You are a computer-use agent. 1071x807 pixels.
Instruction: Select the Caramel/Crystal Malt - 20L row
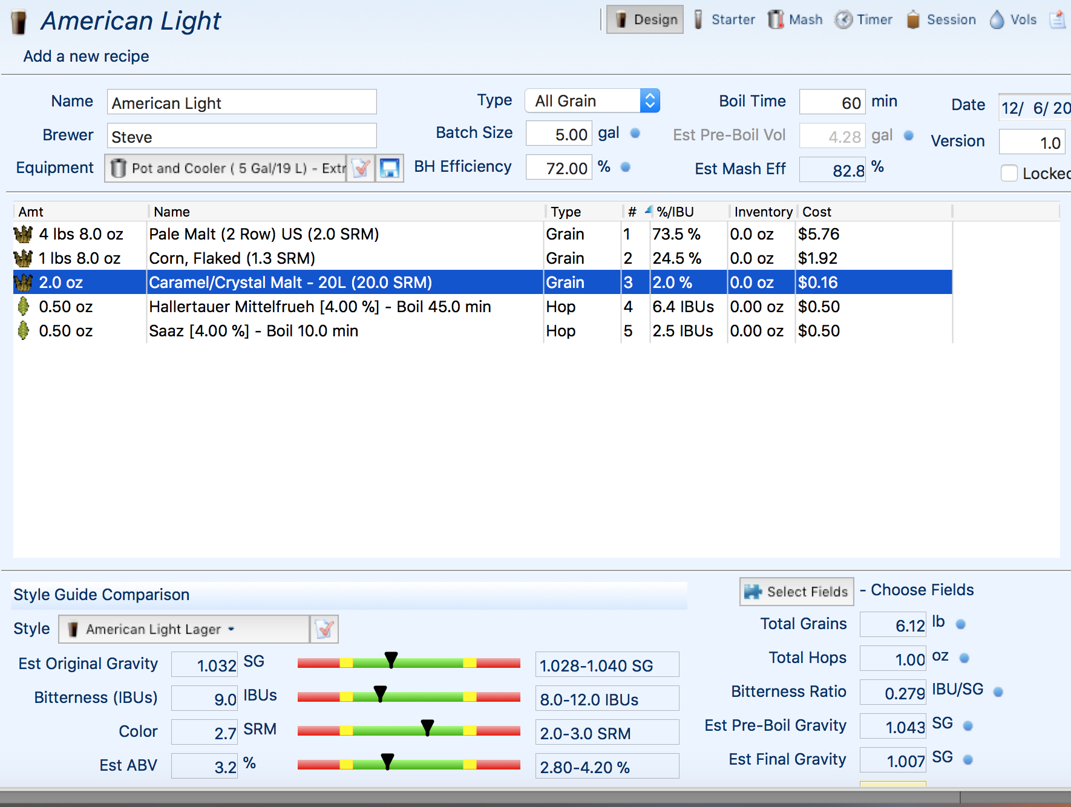(483, 283)
